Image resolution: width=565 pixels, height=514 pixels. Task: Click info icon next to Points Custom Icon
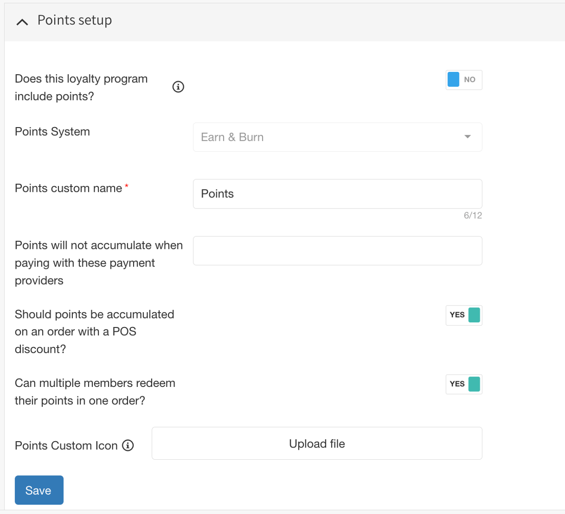128,445
